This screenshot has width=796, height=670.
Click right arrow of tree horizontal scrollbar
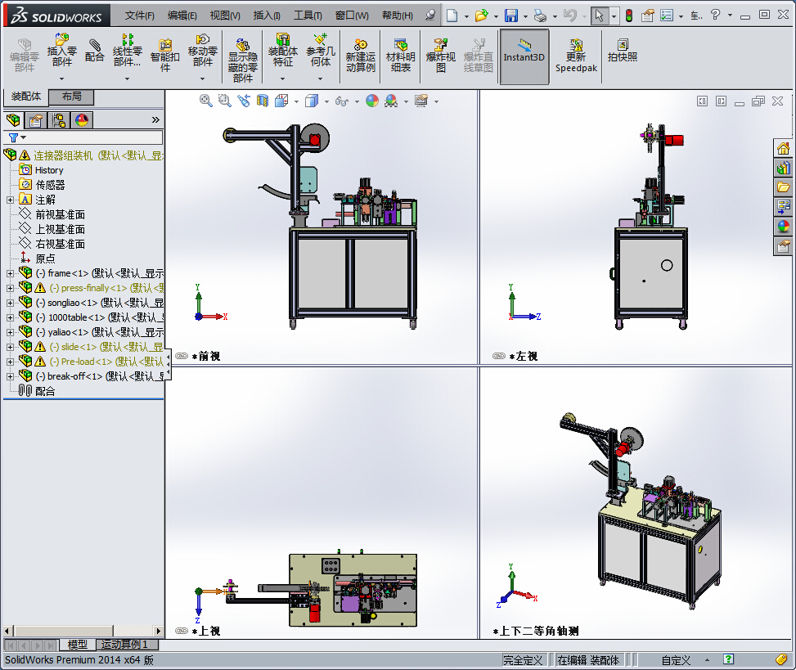159,632
